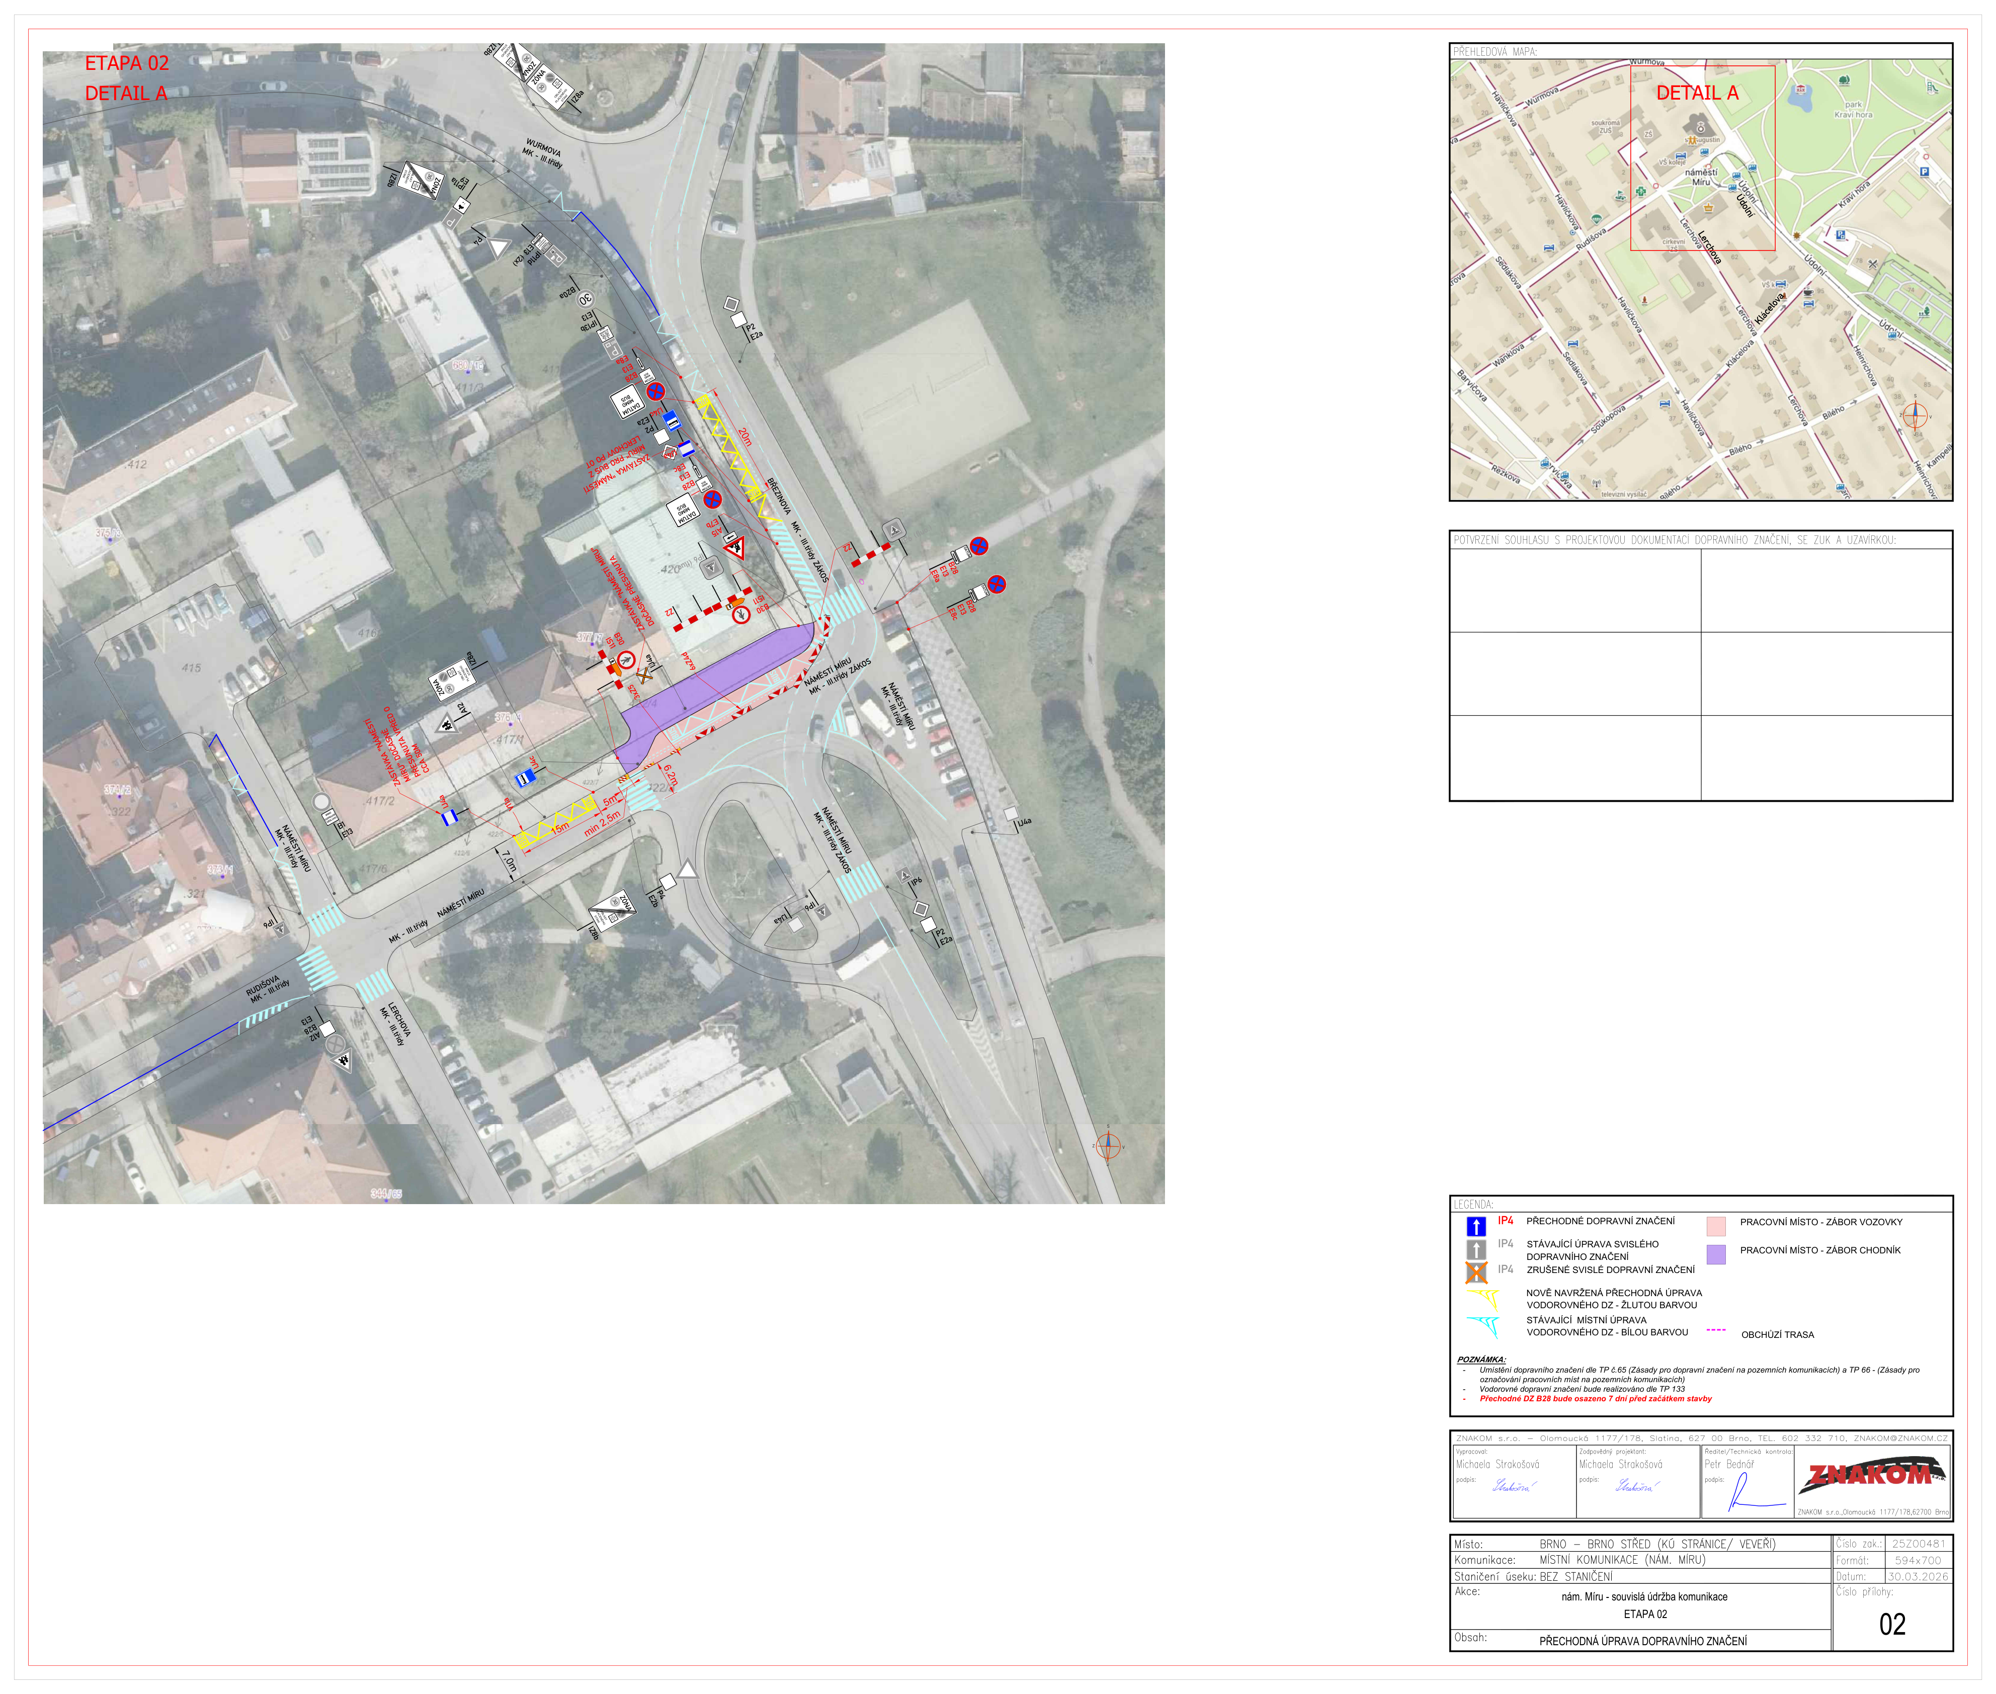The image size is (1996, 1694).
Task: Click the 'OBCHŮZÍ TRASA' legend text
Action: pos(1777,1335)
